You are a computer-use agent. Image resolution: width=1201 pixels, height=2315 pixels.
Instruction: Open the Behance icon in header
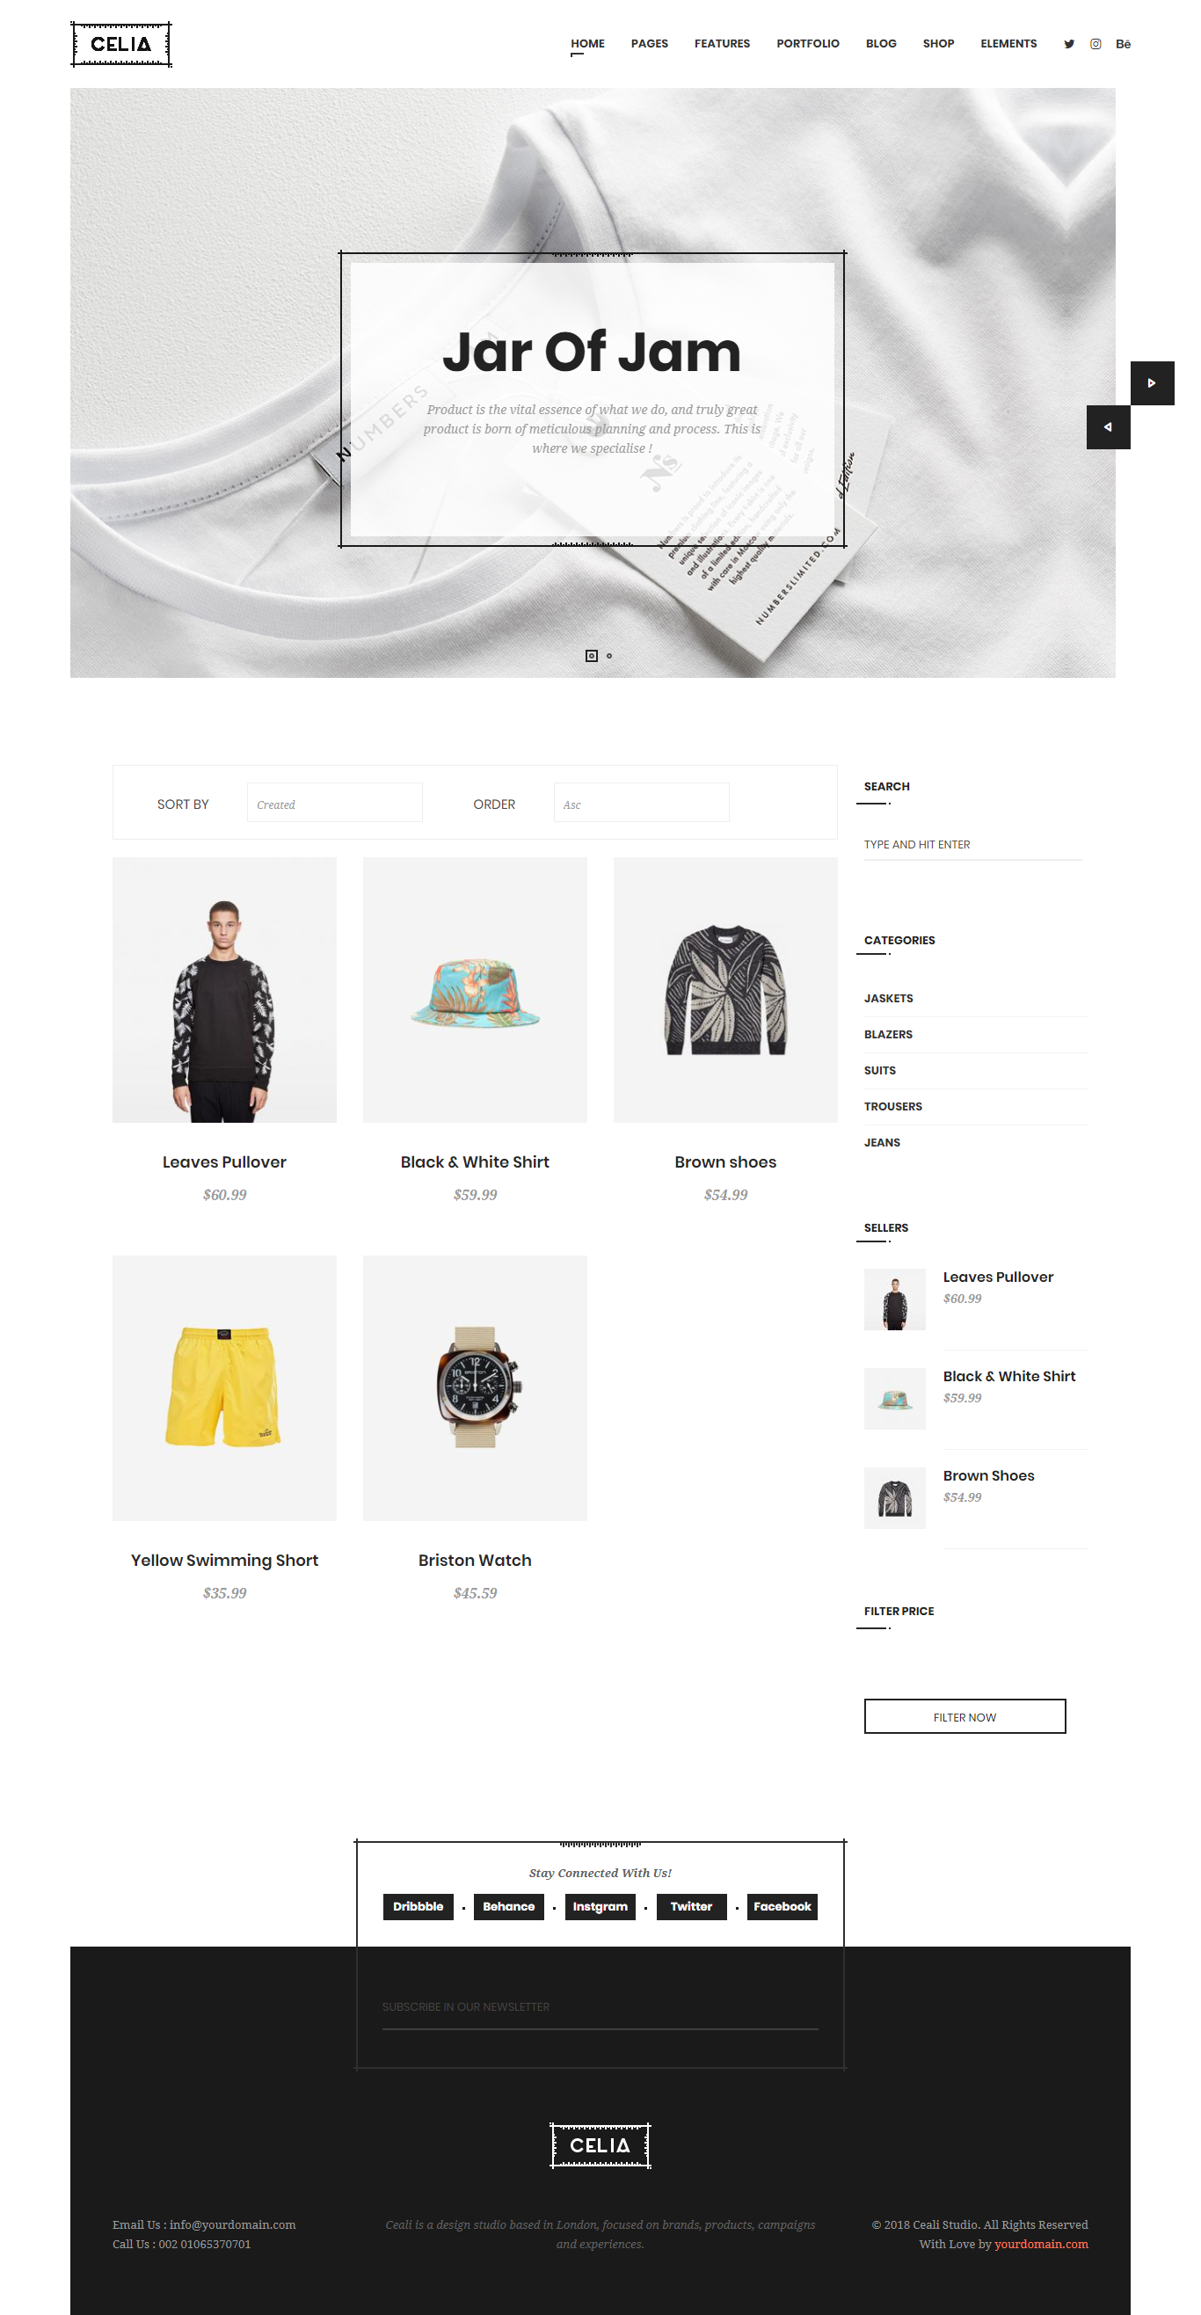pos(1123,44)
